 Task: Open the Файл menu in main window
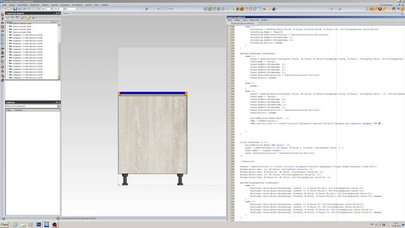[x=4, y=5]
